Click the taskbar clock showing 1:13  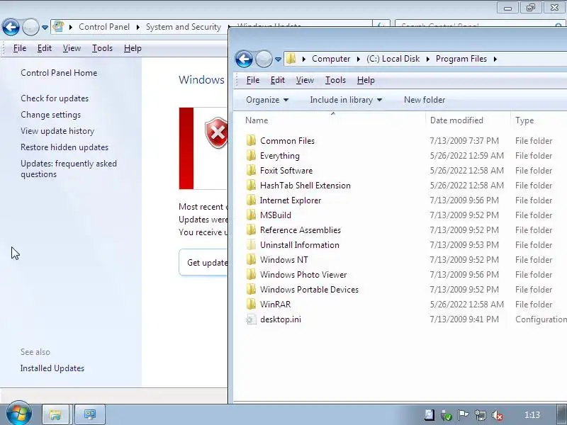532,415
